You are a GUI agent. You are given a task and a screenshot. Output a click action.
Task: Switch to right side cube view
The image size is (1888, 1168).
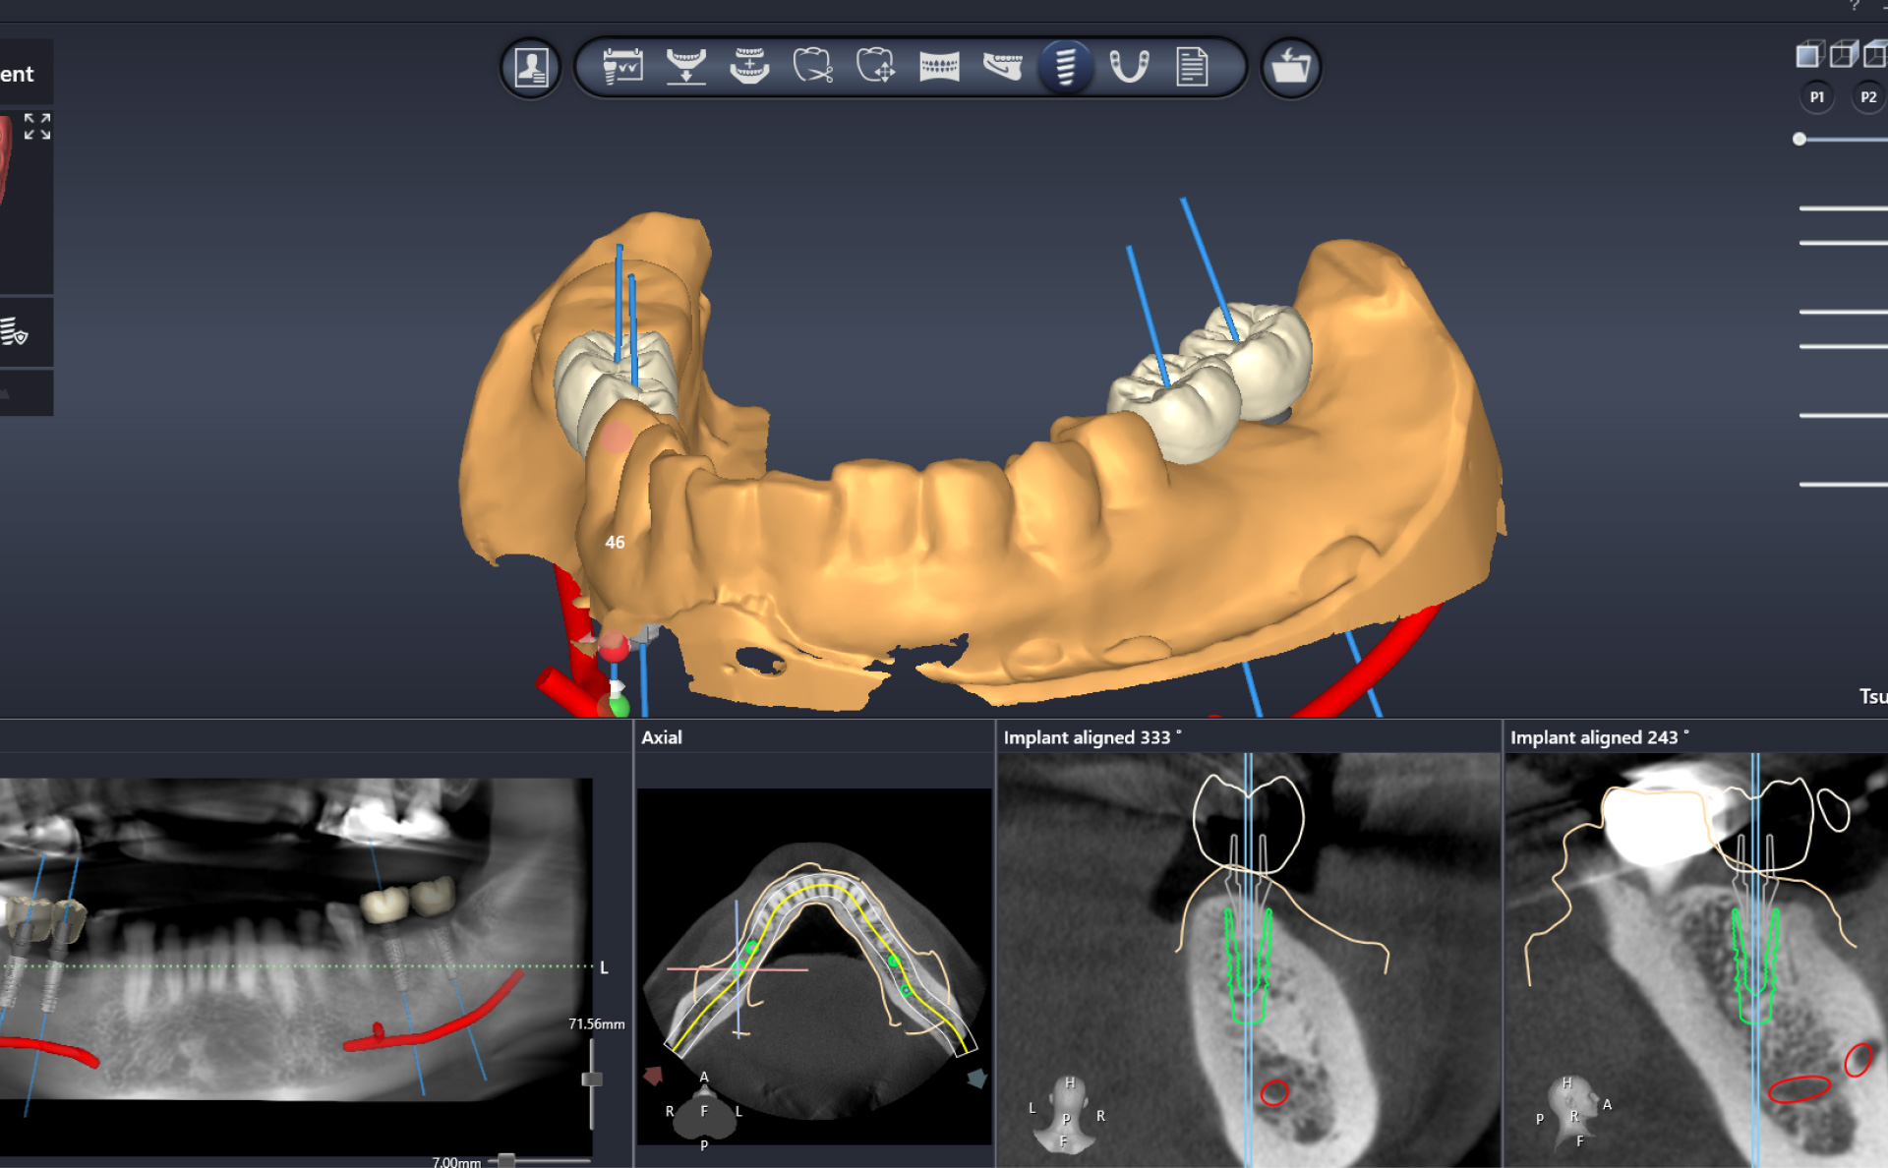point(1844,55)
